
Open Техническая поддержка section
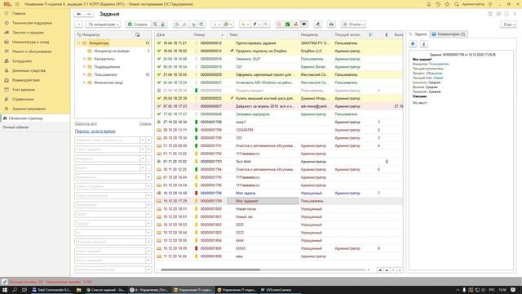point(32,23)
